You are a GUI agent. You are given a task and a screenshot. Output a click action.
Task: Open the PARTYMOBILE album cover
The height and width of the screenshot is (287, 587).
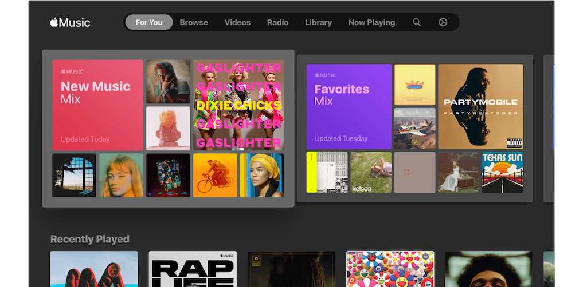[x=480, y=106]
